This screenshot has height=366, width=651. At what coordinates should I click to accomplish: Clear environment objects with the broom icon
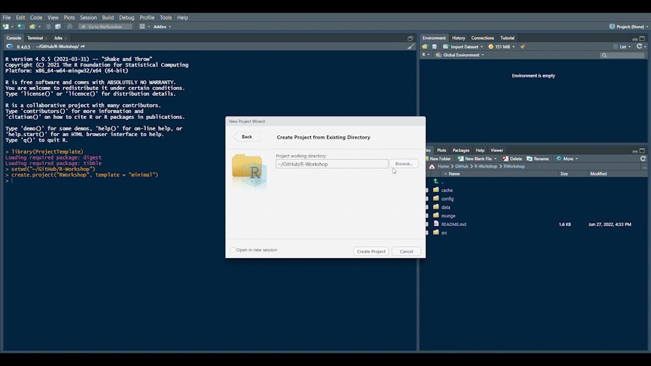(x=523, y=46)
